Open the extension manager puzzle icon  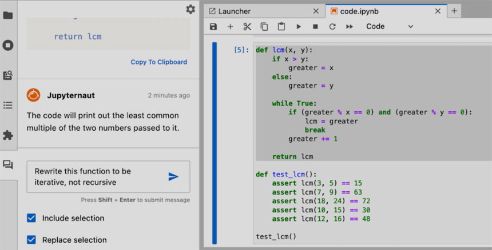tap(8, 135)
